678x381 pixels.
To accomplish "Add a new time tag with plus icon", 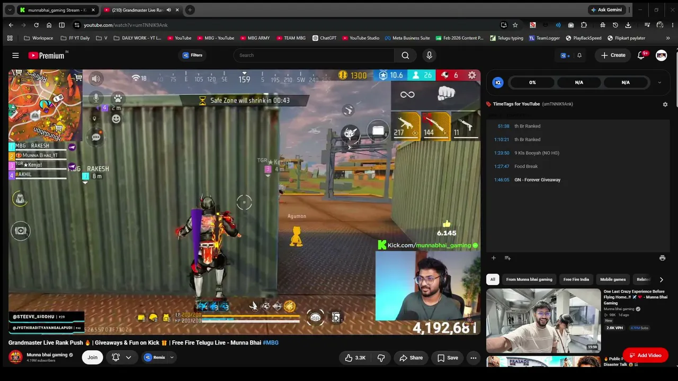I will click(x=493, y=258).
